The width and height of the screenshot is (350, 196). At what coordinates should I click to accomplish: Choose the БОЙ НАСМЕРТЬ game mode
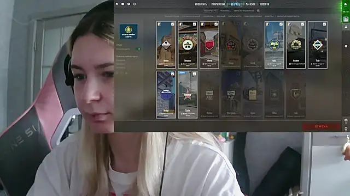[235, 16]
